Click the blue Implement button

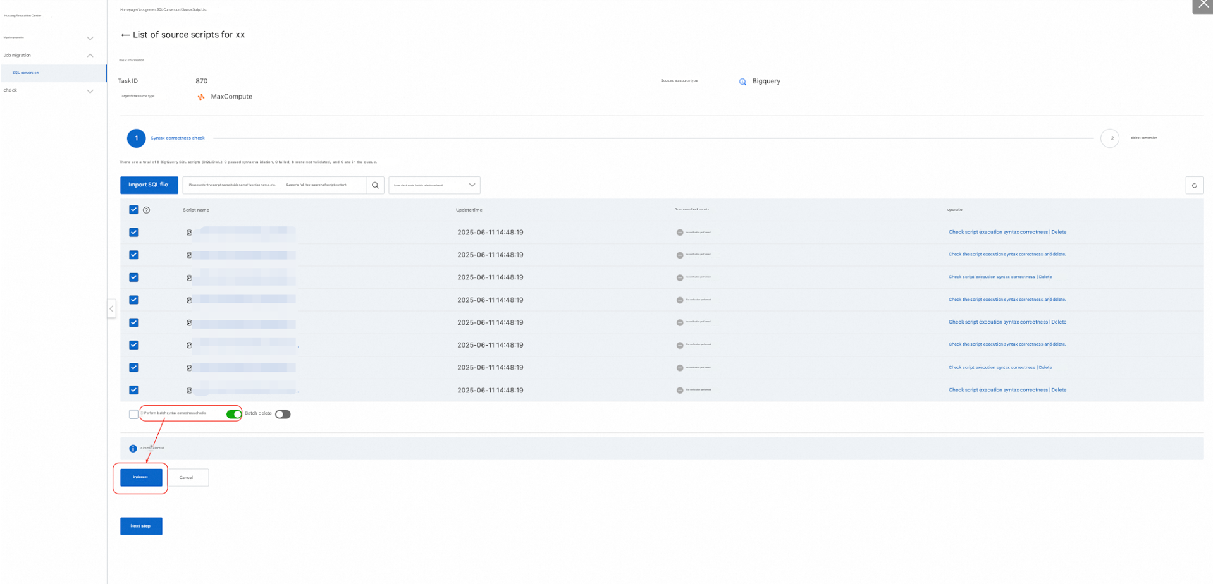pyautogui.click(x=141, y=478)
